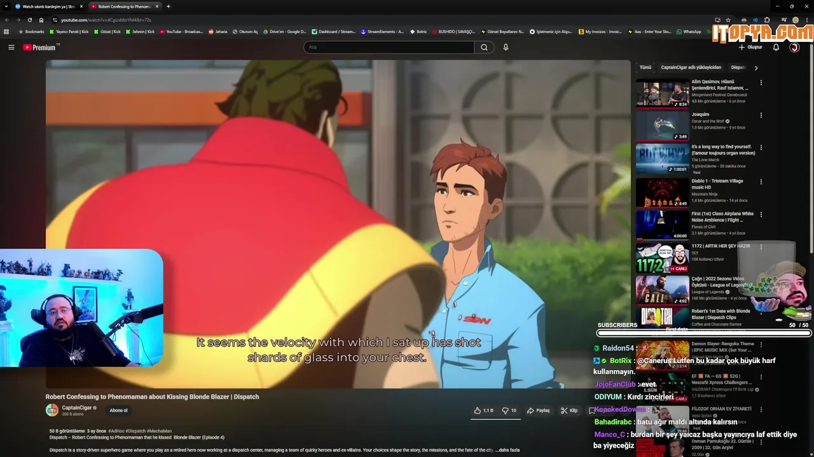This screenshot has height=457, width=814.
Task: Open CaptainCigar channel avatar
Action: 52,410
